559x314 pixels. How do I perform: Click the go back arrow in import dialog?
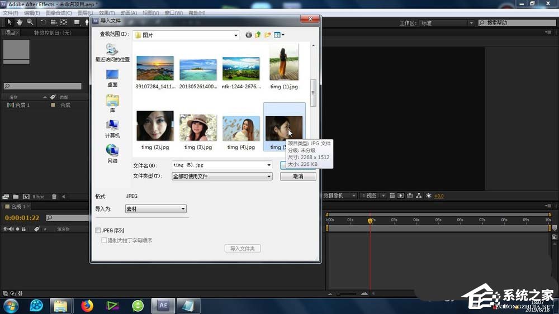pos(249,35)
